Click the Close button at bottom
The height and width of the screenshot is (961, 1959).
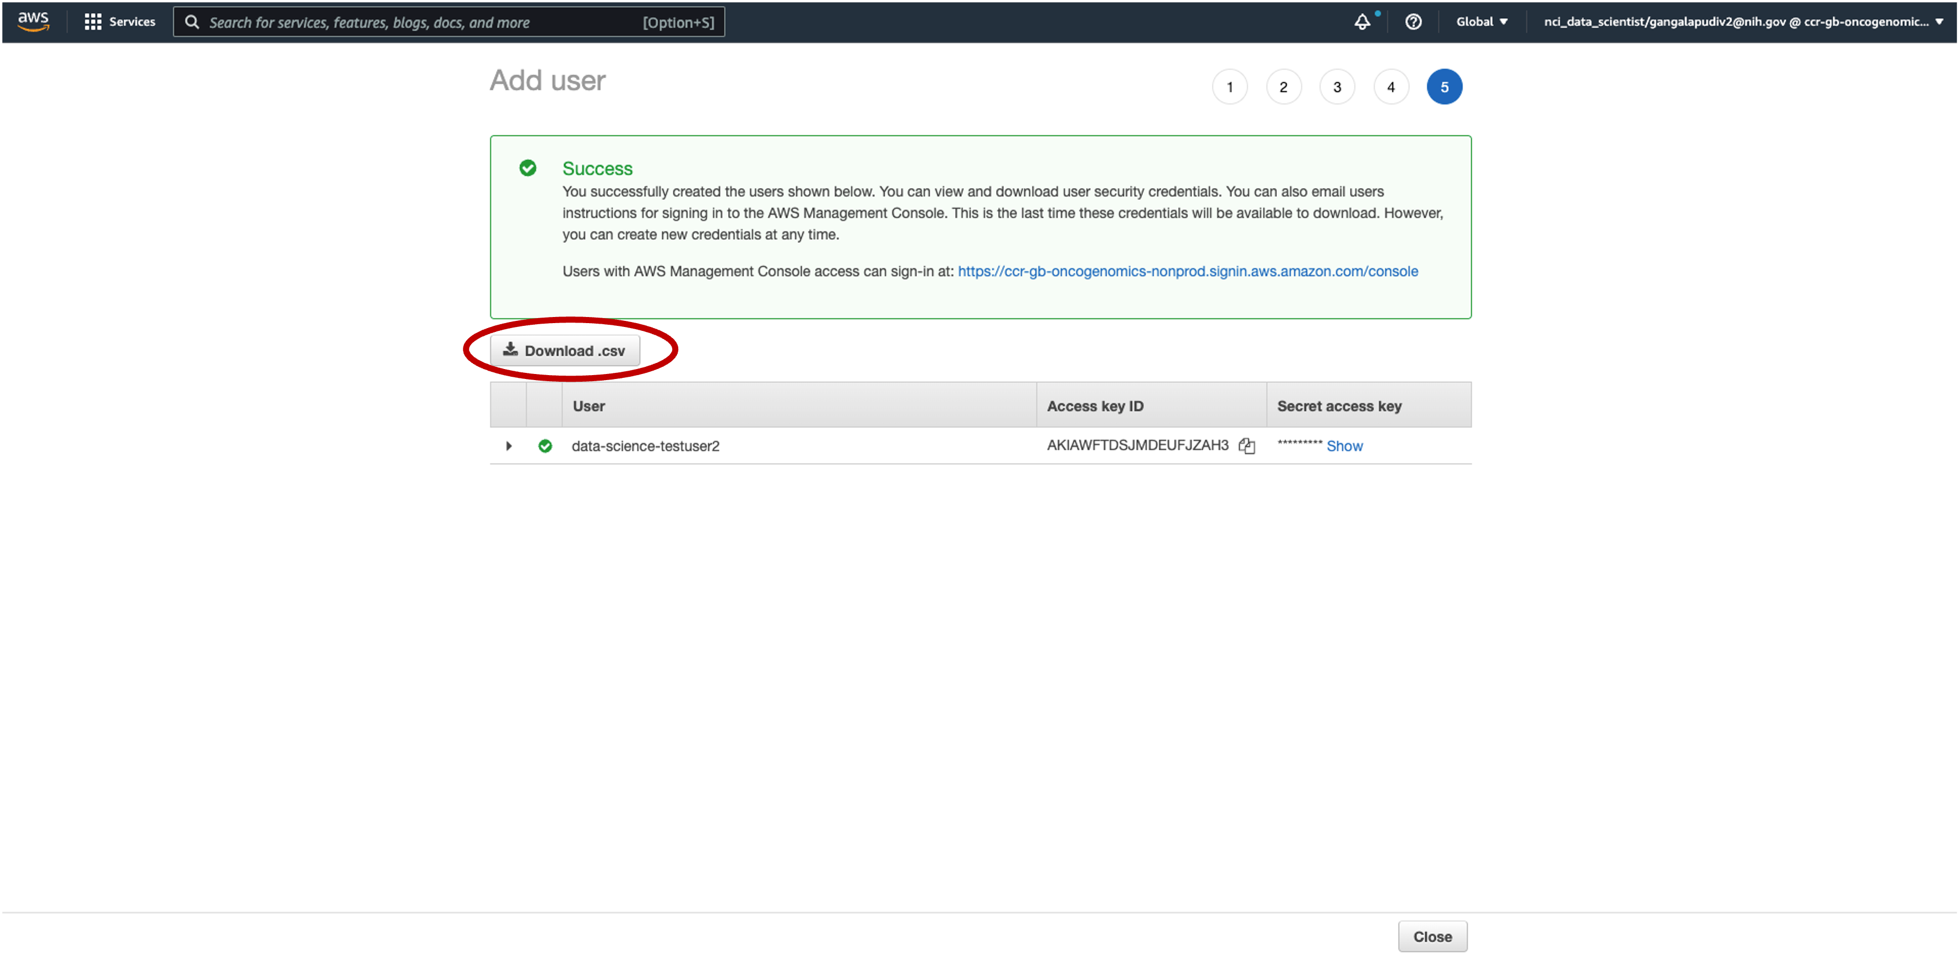click(1432, 937)
